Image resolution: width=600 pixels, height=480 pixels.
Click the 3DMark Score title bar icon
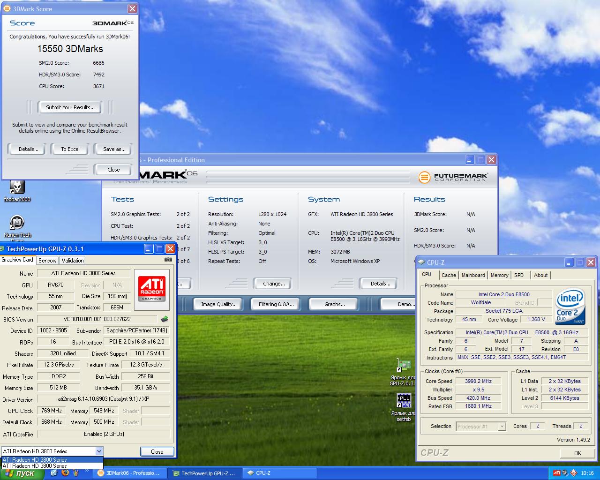click(x=7, y=8)
